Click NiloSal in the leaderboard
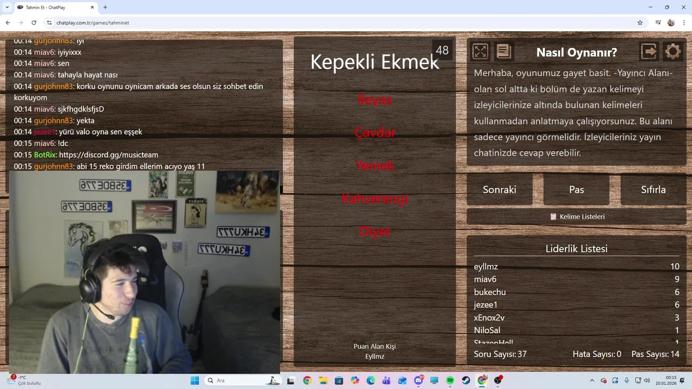The image size is (692, 389). point(487,330)
